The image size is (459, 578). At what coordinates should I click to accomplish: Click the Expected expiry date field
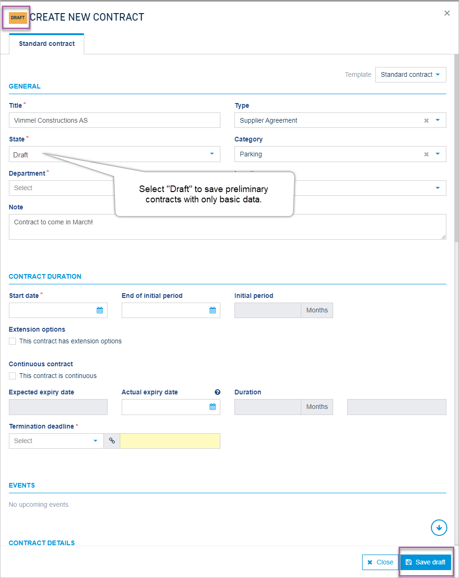click(x=58, y=407)
